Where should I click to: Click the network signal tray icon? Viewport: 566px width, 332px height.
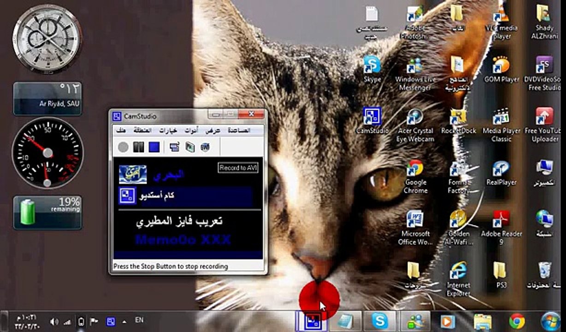pyautogui.click(x=68, y=321)
